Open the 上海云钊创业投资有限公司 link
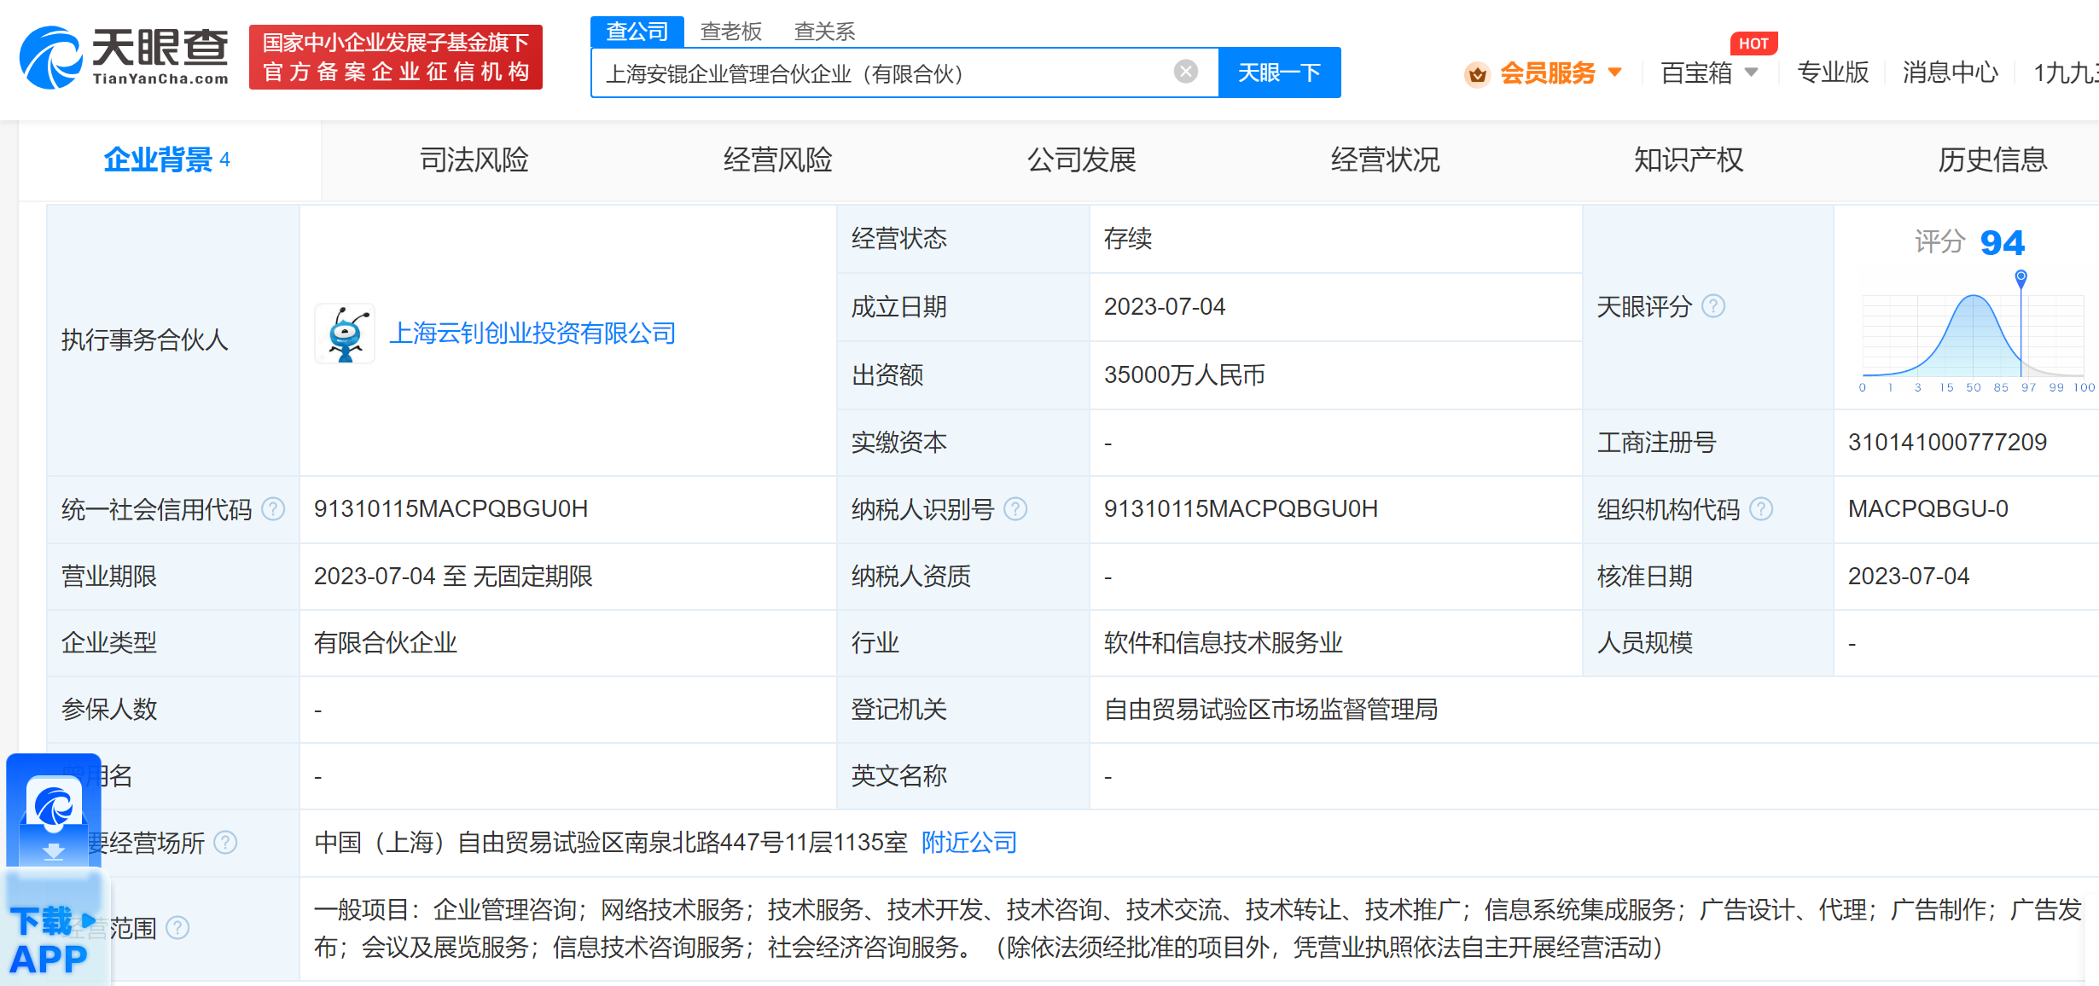 click(x=532, y=333)
